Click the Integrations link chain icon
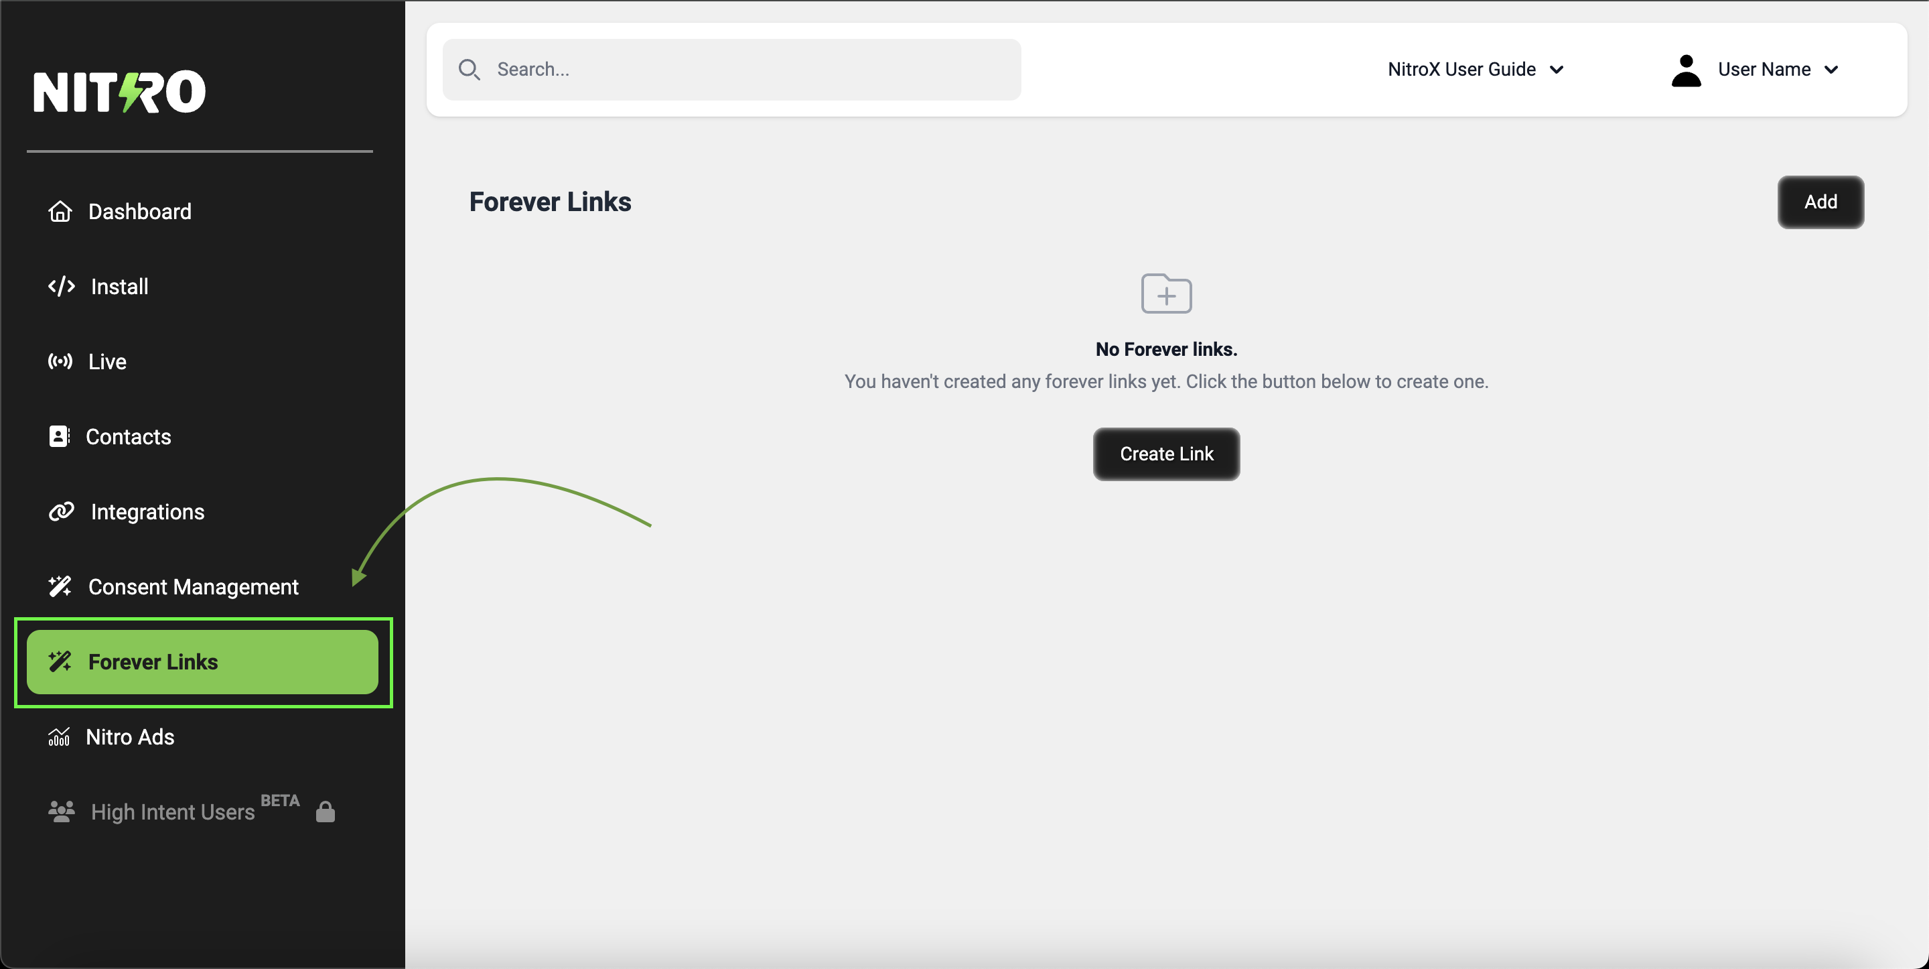 click(62, 511)
